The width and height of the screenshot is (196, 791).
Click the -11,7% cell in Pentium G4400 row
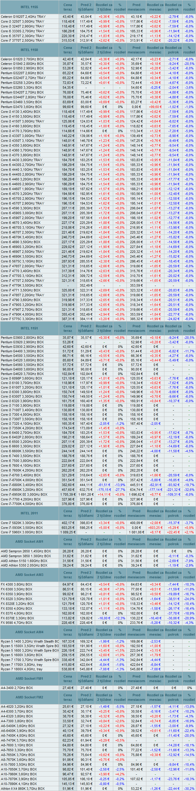pos(189,351)
